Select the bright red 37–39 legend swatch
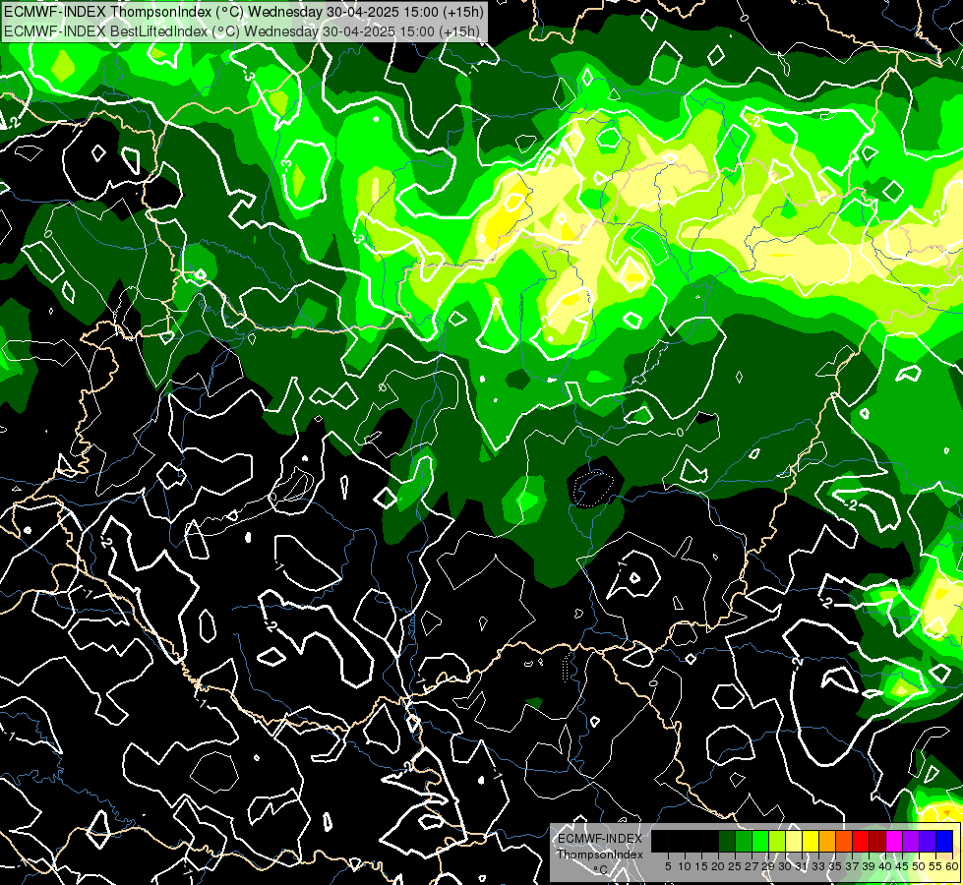Image resolution: width=963 pixels, height=885 pixels. 861,841
